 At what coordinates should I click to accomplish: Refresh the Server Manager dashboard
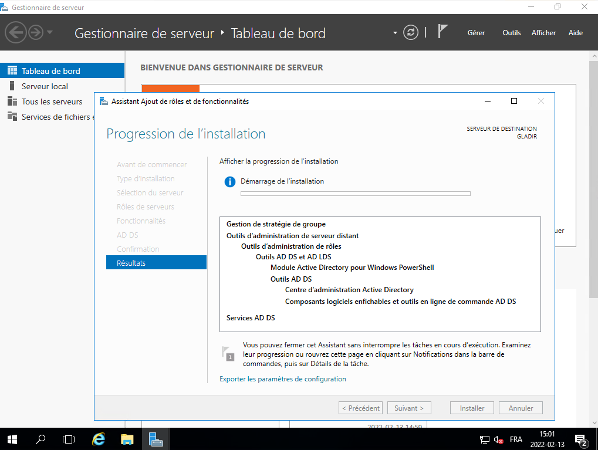[411, 32]
